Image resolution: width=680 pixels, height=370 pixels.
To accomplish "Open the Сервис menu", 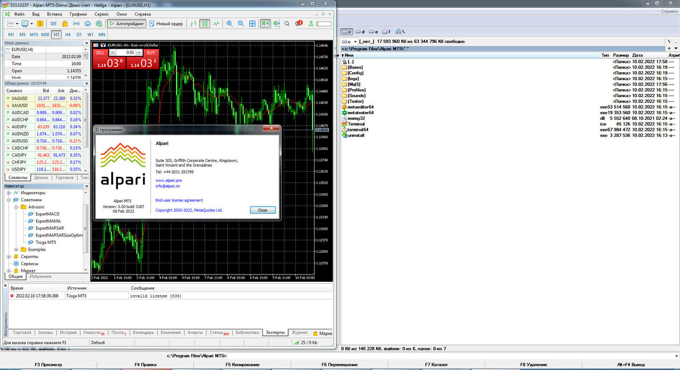I will [x=102, y=14].
